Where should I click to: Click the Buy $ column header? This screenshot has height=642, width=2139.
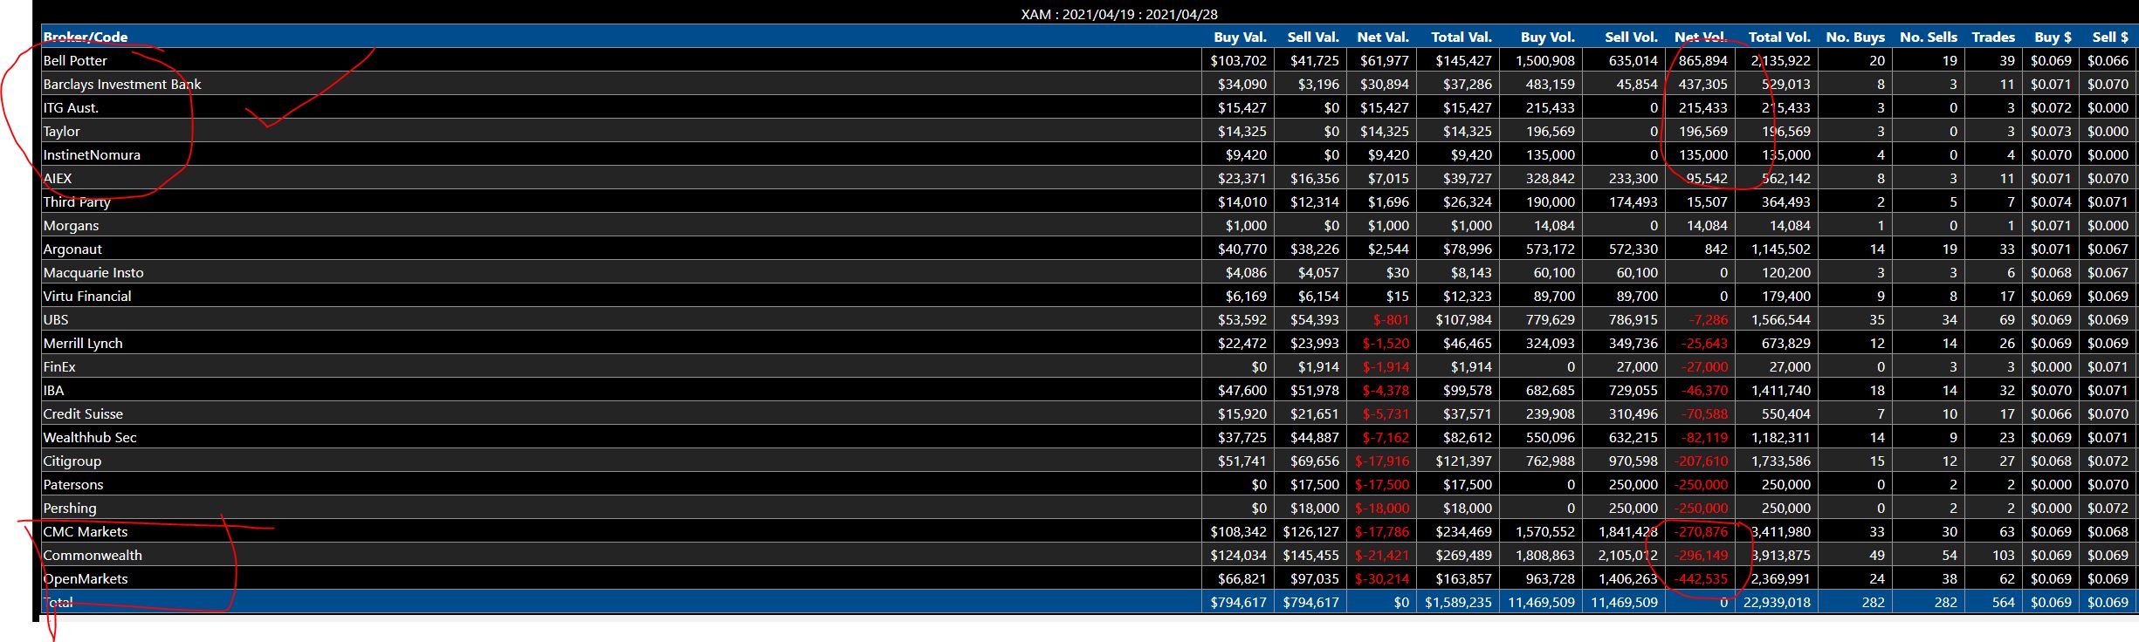point(2053,37)
